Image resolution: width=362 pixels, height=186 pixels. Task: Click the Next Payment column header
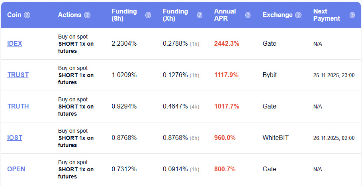327,15
